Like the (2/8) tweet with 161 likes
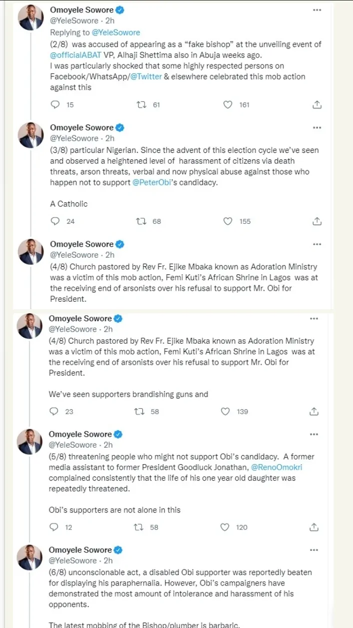353x628 pixels. click(228, 105)
